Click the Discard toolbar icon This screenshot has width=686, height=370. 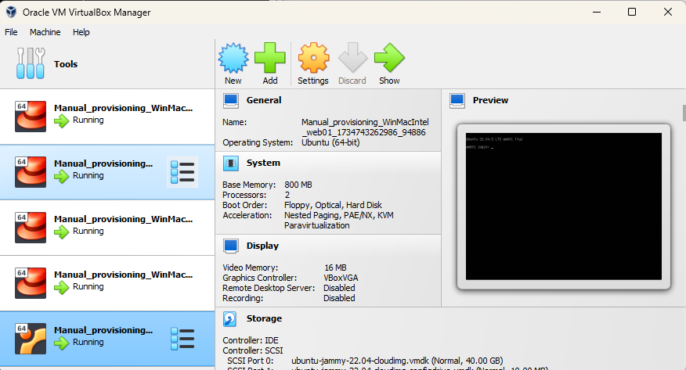click(352, 58)
